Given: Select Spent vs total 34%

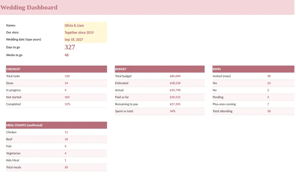Looking at the screenshot, I should tap(172, 111).
